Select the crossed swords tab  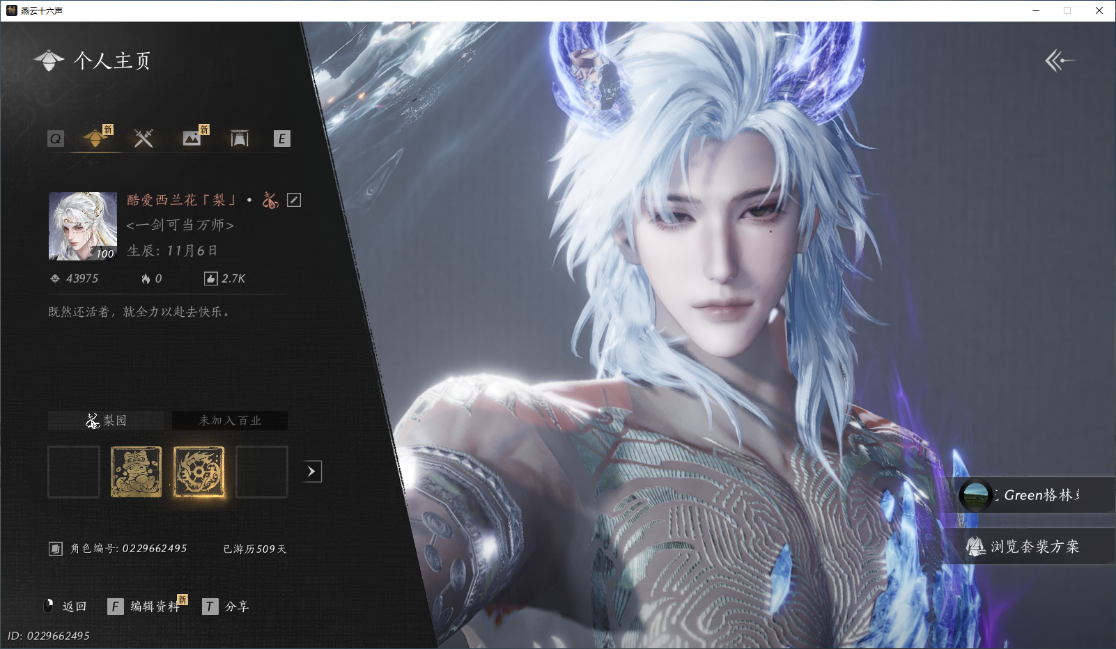(x=144, y=138)
